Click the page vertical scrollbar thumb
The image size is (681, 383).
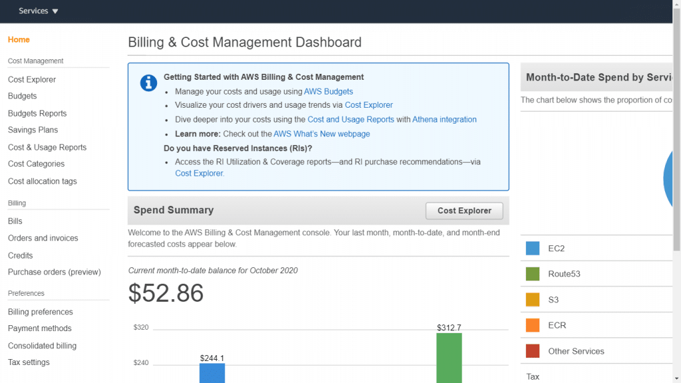[x=676, y=130]
